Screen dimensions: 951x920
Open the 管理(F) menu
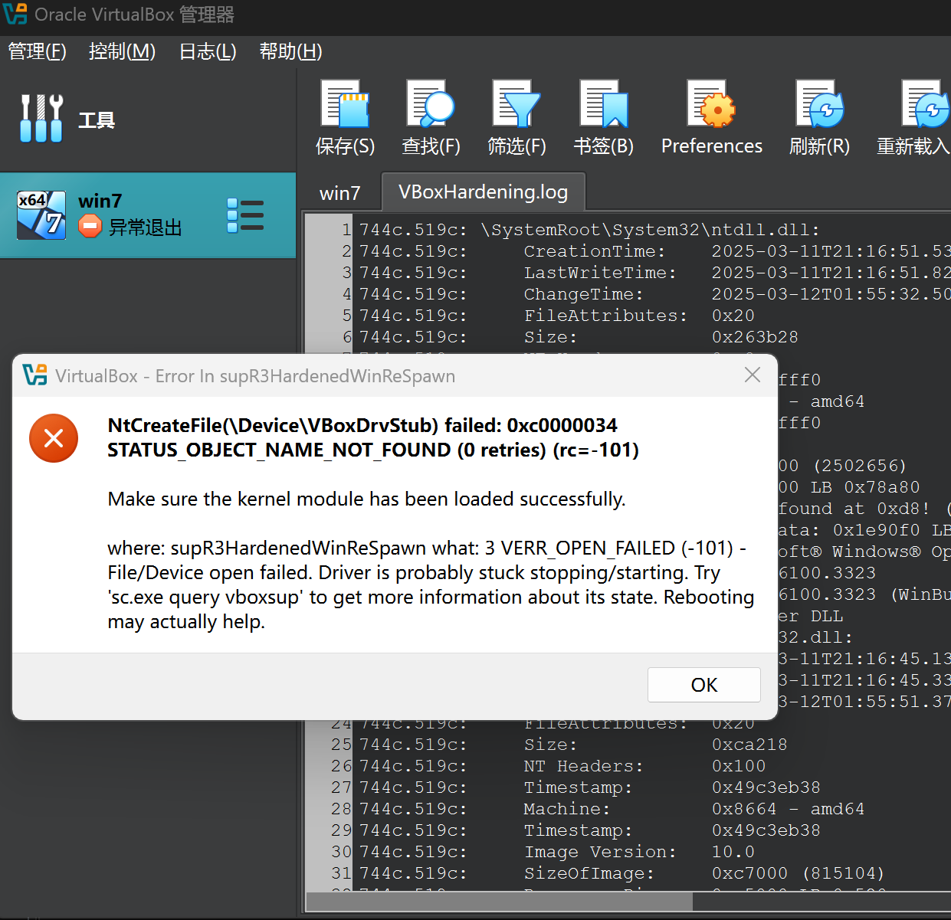point(37,51)
